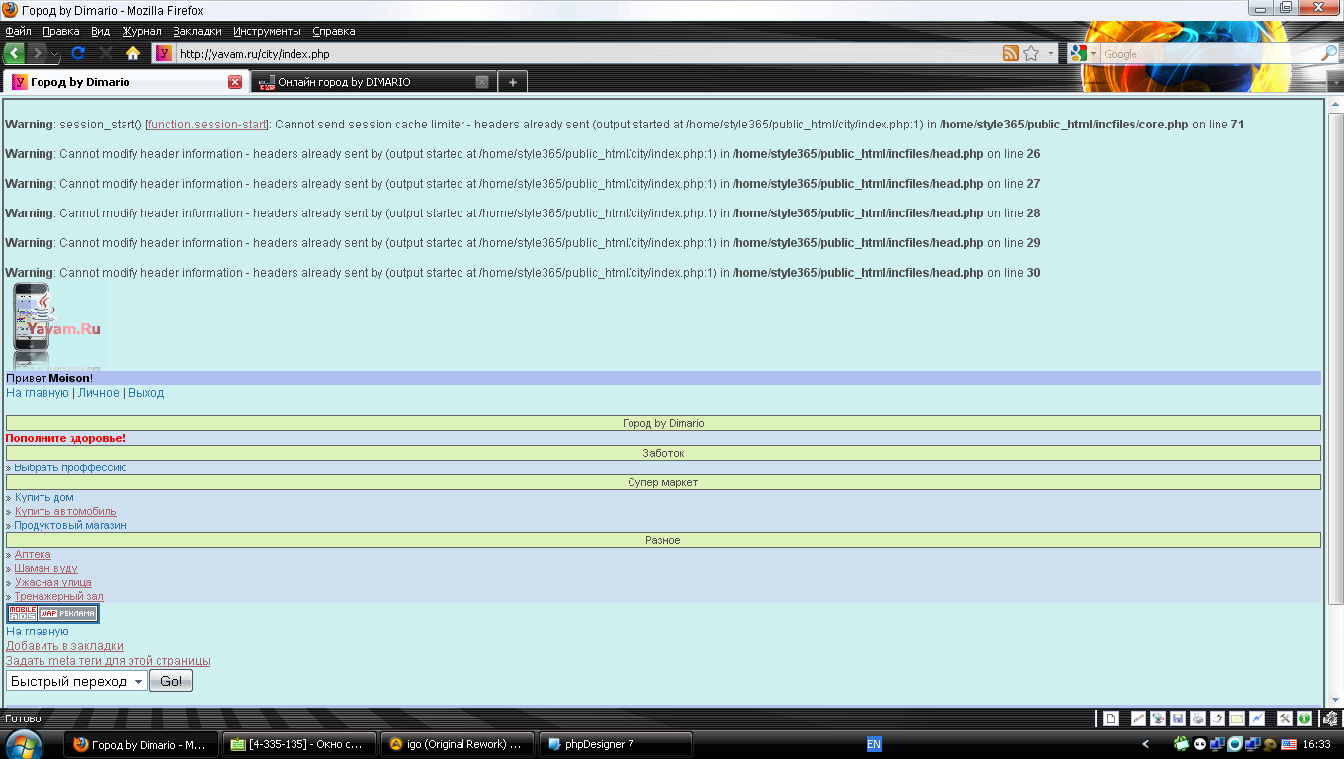This screenshot has width=1344, height=759.
Task: Follow the Купить автомобиль link
Action: point(65,512)
